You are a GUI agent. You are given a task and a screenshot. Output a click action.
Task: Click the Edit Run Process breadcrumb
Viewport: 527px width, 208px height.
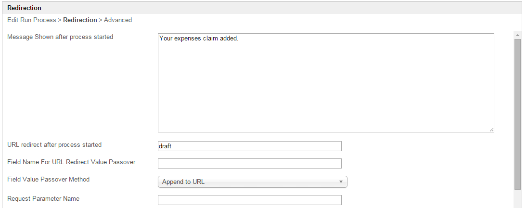[32, 20]
